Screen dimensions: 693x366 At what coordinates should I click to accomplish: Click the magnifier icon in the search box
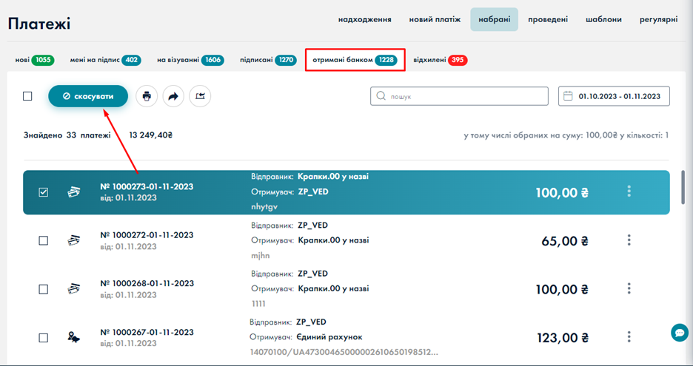381,96
